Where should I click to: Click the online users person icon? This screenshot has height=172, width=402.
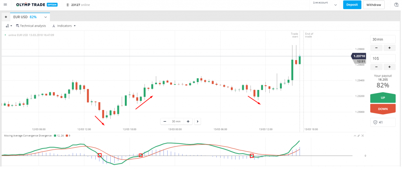coord(68,5)
